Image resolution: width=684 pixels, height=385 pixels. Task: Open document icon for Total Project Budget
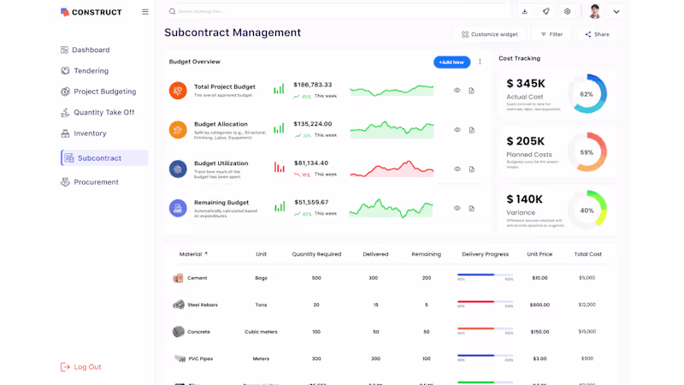[472, 91]
